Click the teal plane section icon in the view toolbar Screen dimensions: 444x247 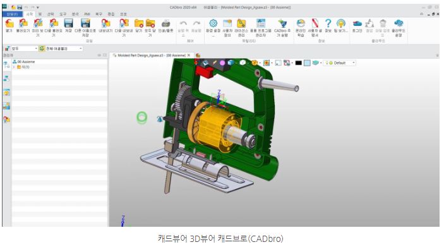(x=315, y=63)
